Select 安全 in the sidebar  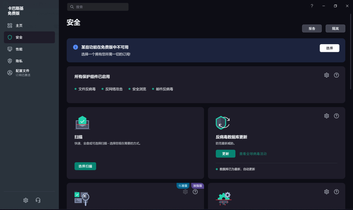pyautogui.click(x=29, y=37)
